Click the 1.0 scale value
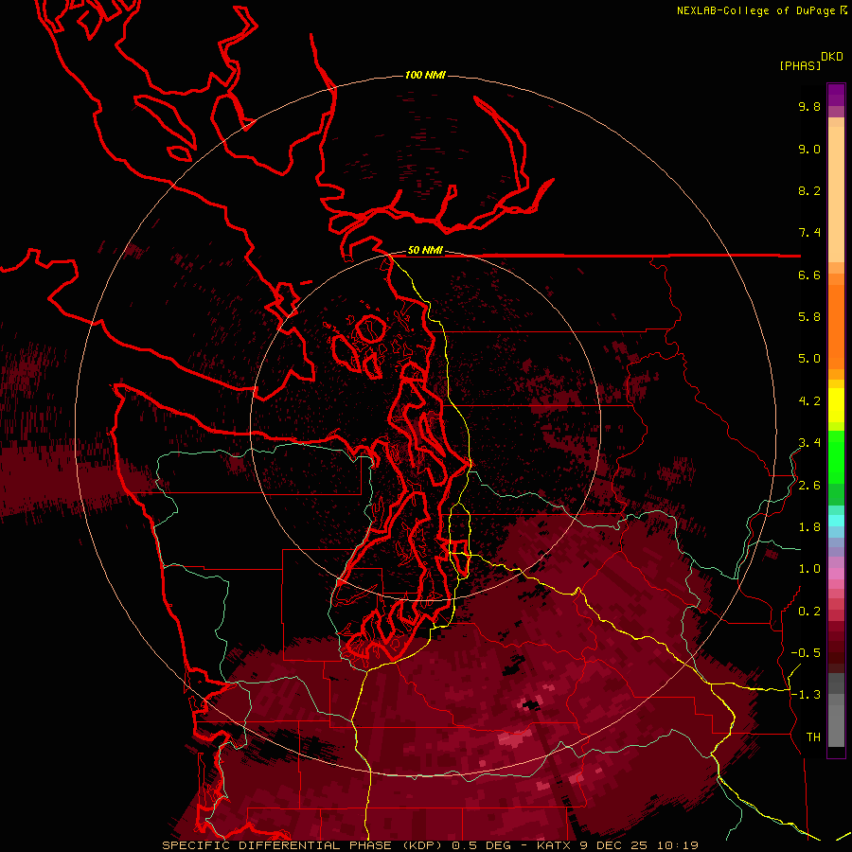 point(809,570)
